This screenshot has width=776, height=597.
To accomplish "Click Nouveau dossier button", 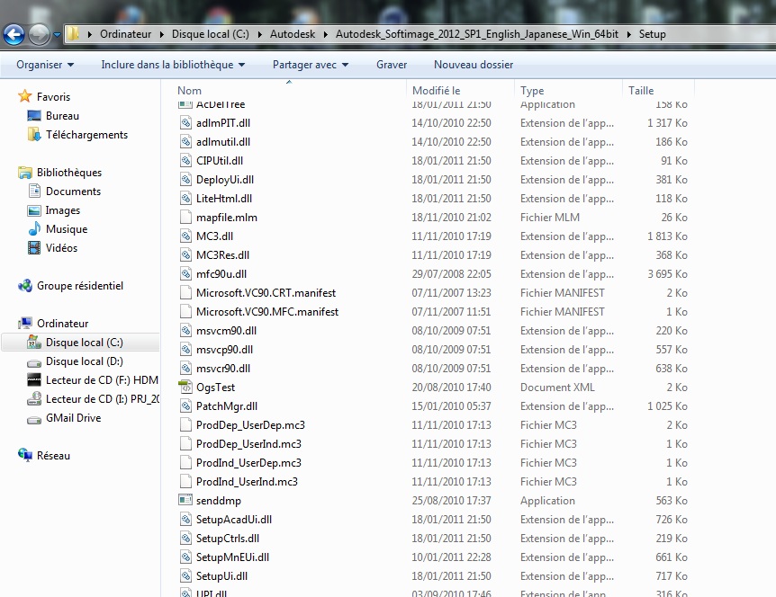I will (x=474, y=65).
